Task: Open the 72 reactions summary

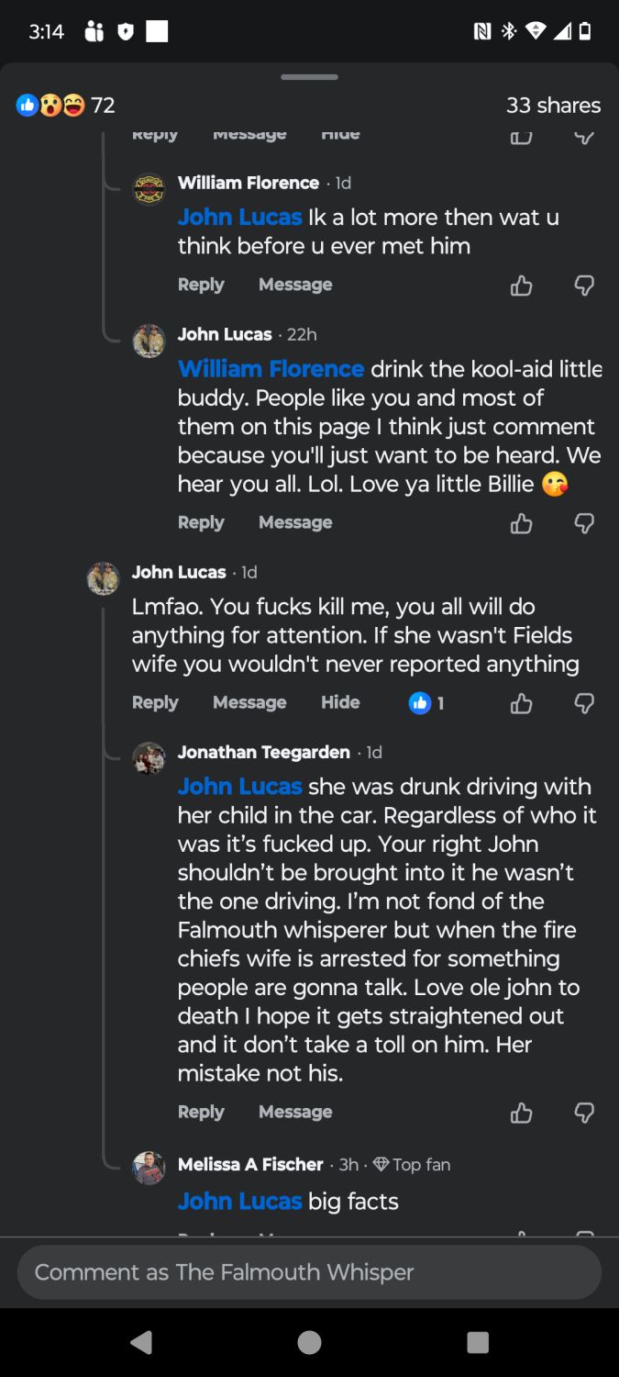Action: pyautogui.click(x=66, y=106)
